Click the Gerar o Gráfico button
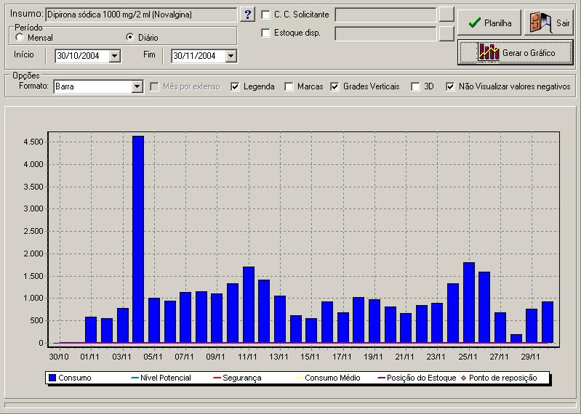The width and height of the screenshot is (581, 414). click(x=516, y=52)
